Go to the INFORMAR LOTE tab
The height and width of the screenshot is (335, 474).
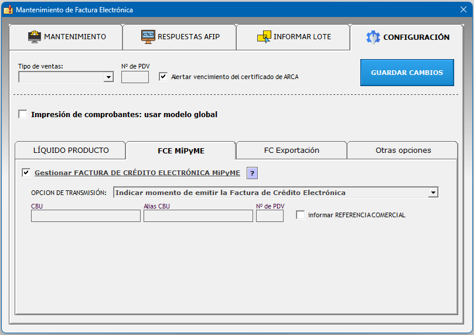pos(293,37)
